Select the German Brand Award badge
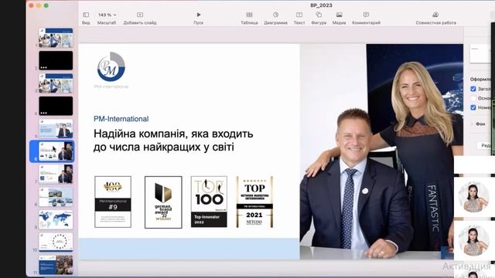This screenshot has width=495, height=278. pyautogui.click(x=163, y=202)
